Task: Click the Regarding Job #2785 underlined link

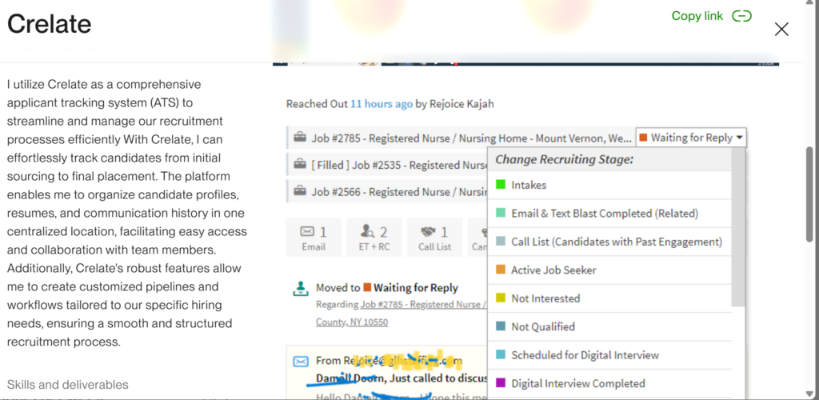Action: click(x=424, y=305)
